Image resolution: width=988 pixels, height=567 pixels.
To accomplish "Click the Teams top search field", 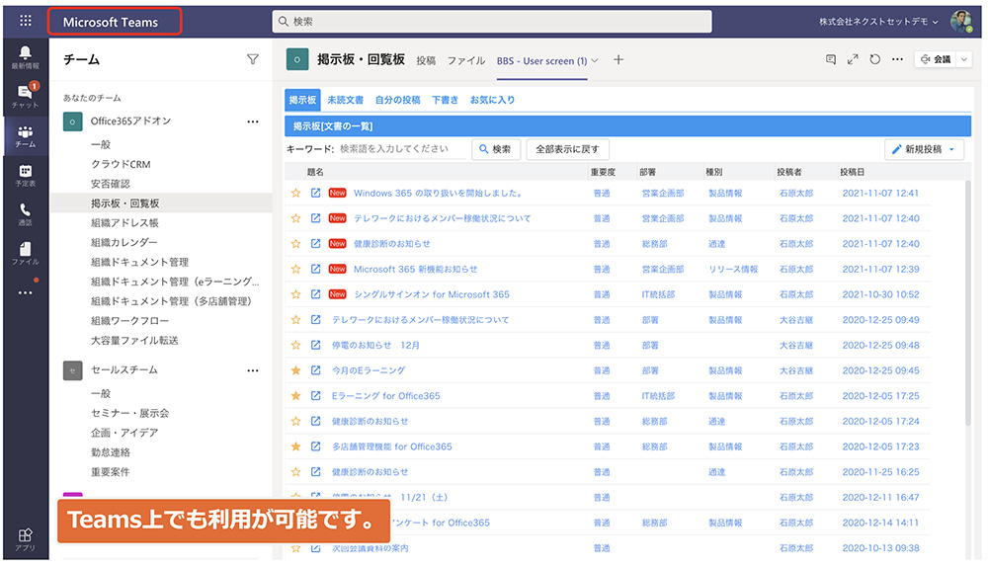I will pos(492,22).
